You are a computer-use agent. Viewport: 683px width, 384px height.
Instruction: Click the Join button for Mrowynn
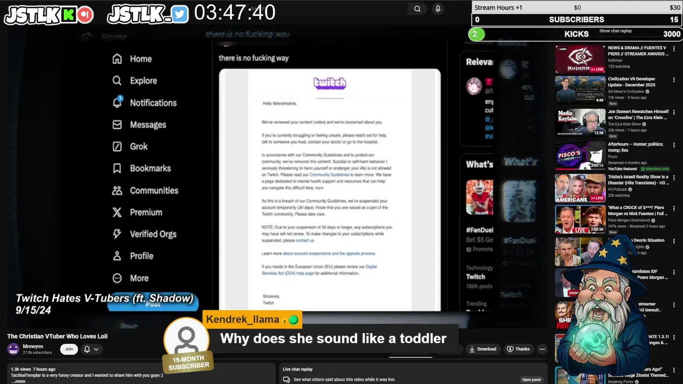point(69,349)
